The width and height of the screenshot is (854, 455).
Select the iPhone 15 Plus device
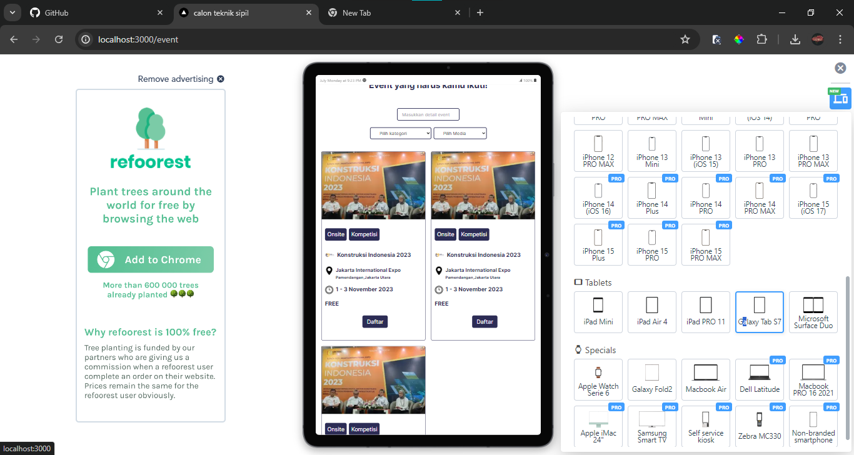[598, 244]
